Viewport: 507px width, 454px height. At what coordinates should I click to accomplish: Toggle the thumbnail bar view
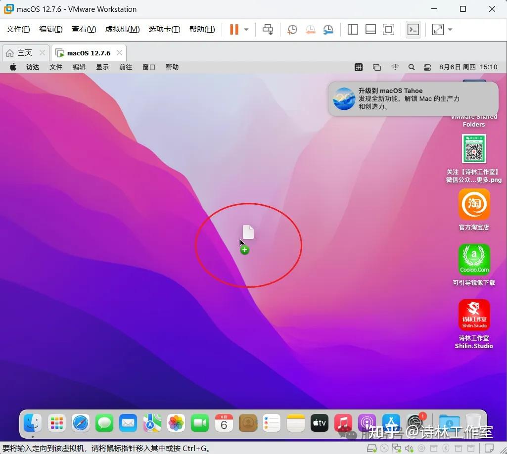[x=370, y=30]
